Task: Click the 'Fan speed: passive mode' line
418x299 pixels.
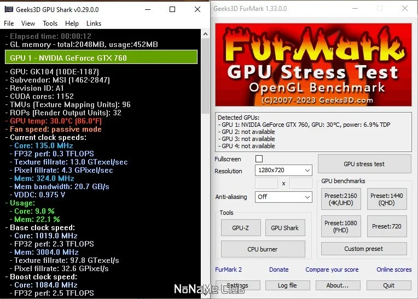Action: 54,130
